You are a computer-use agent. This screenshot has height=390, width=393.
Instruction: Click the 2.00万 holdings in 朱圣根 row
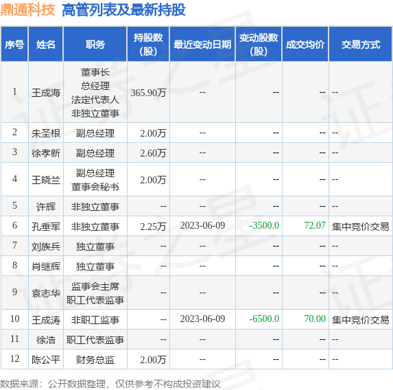pyautogui.click(x=153, y=133)
